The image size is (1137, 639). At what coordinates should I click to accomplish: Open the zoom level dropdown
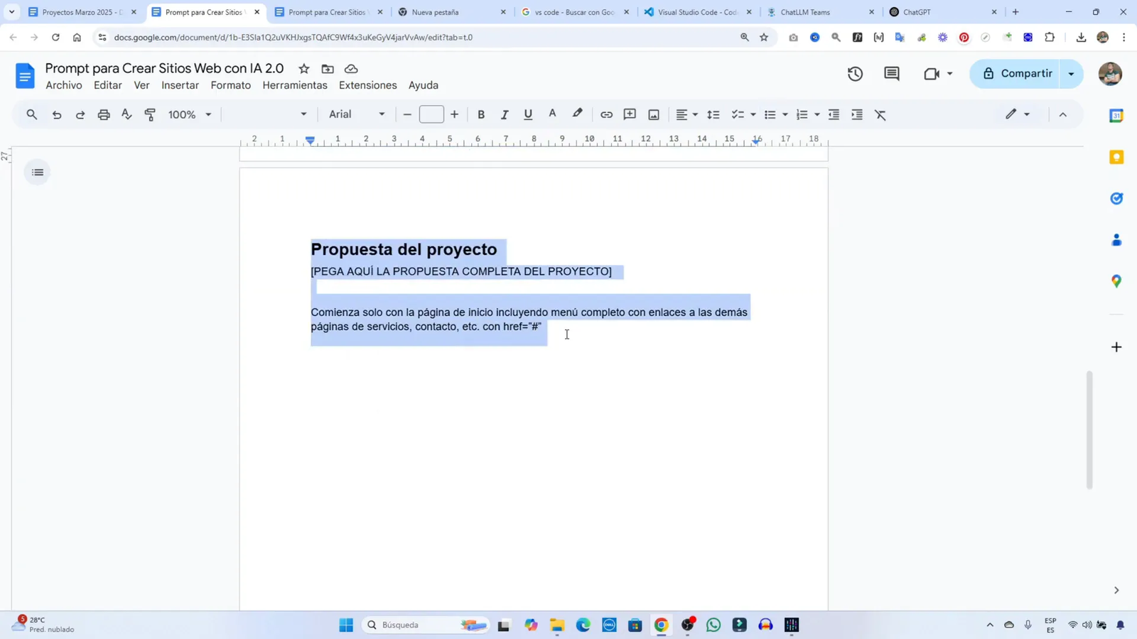point(188,114)
